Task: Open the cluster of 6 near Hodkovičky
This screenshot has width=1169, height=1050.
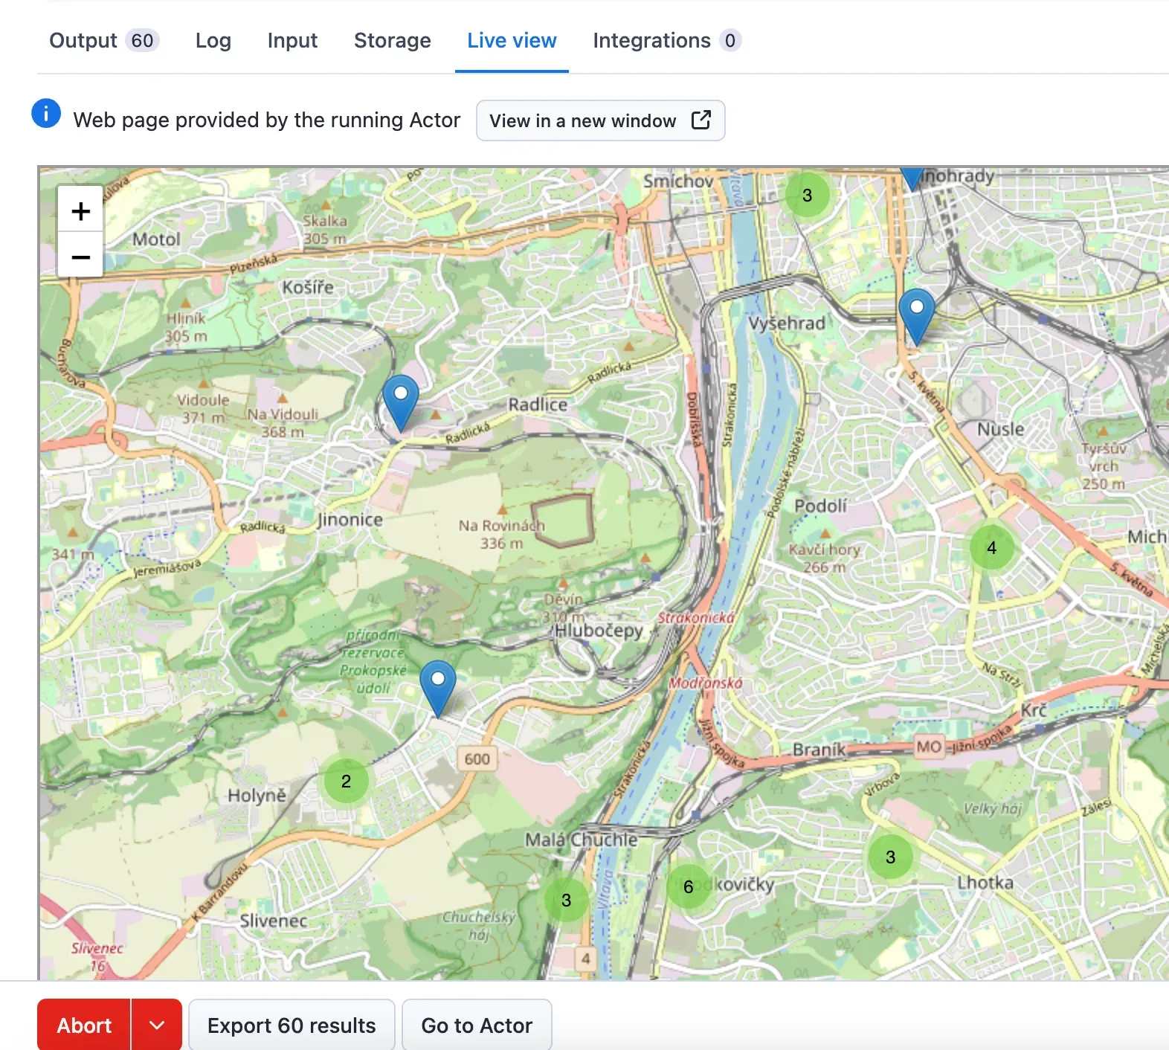Action: pos(688,886)
